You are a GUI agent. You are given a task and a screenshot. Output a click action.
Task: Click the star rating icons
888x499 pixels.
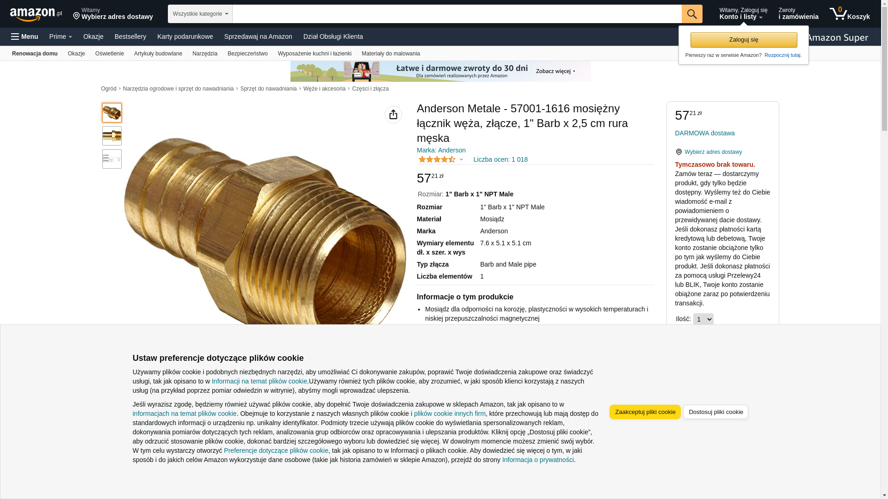[x=437, y=159]
